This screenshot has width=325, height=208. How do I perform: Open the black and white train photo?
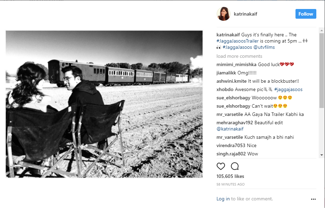tap(104, 104)
